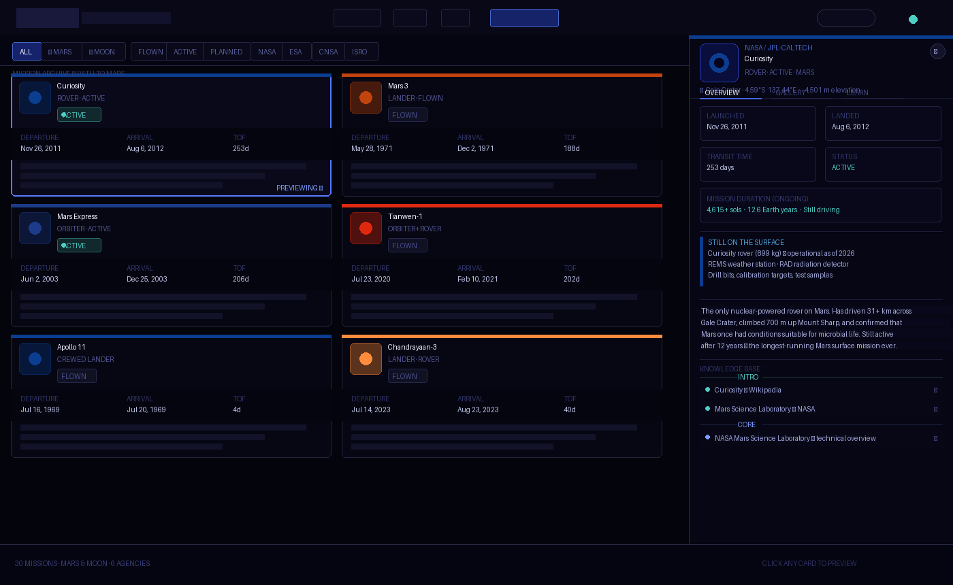Viewport: 953px width, 585px height.
Task: Click Tianwen-1 arrival date Feb 10, 2021
Action: pos(478,279)
